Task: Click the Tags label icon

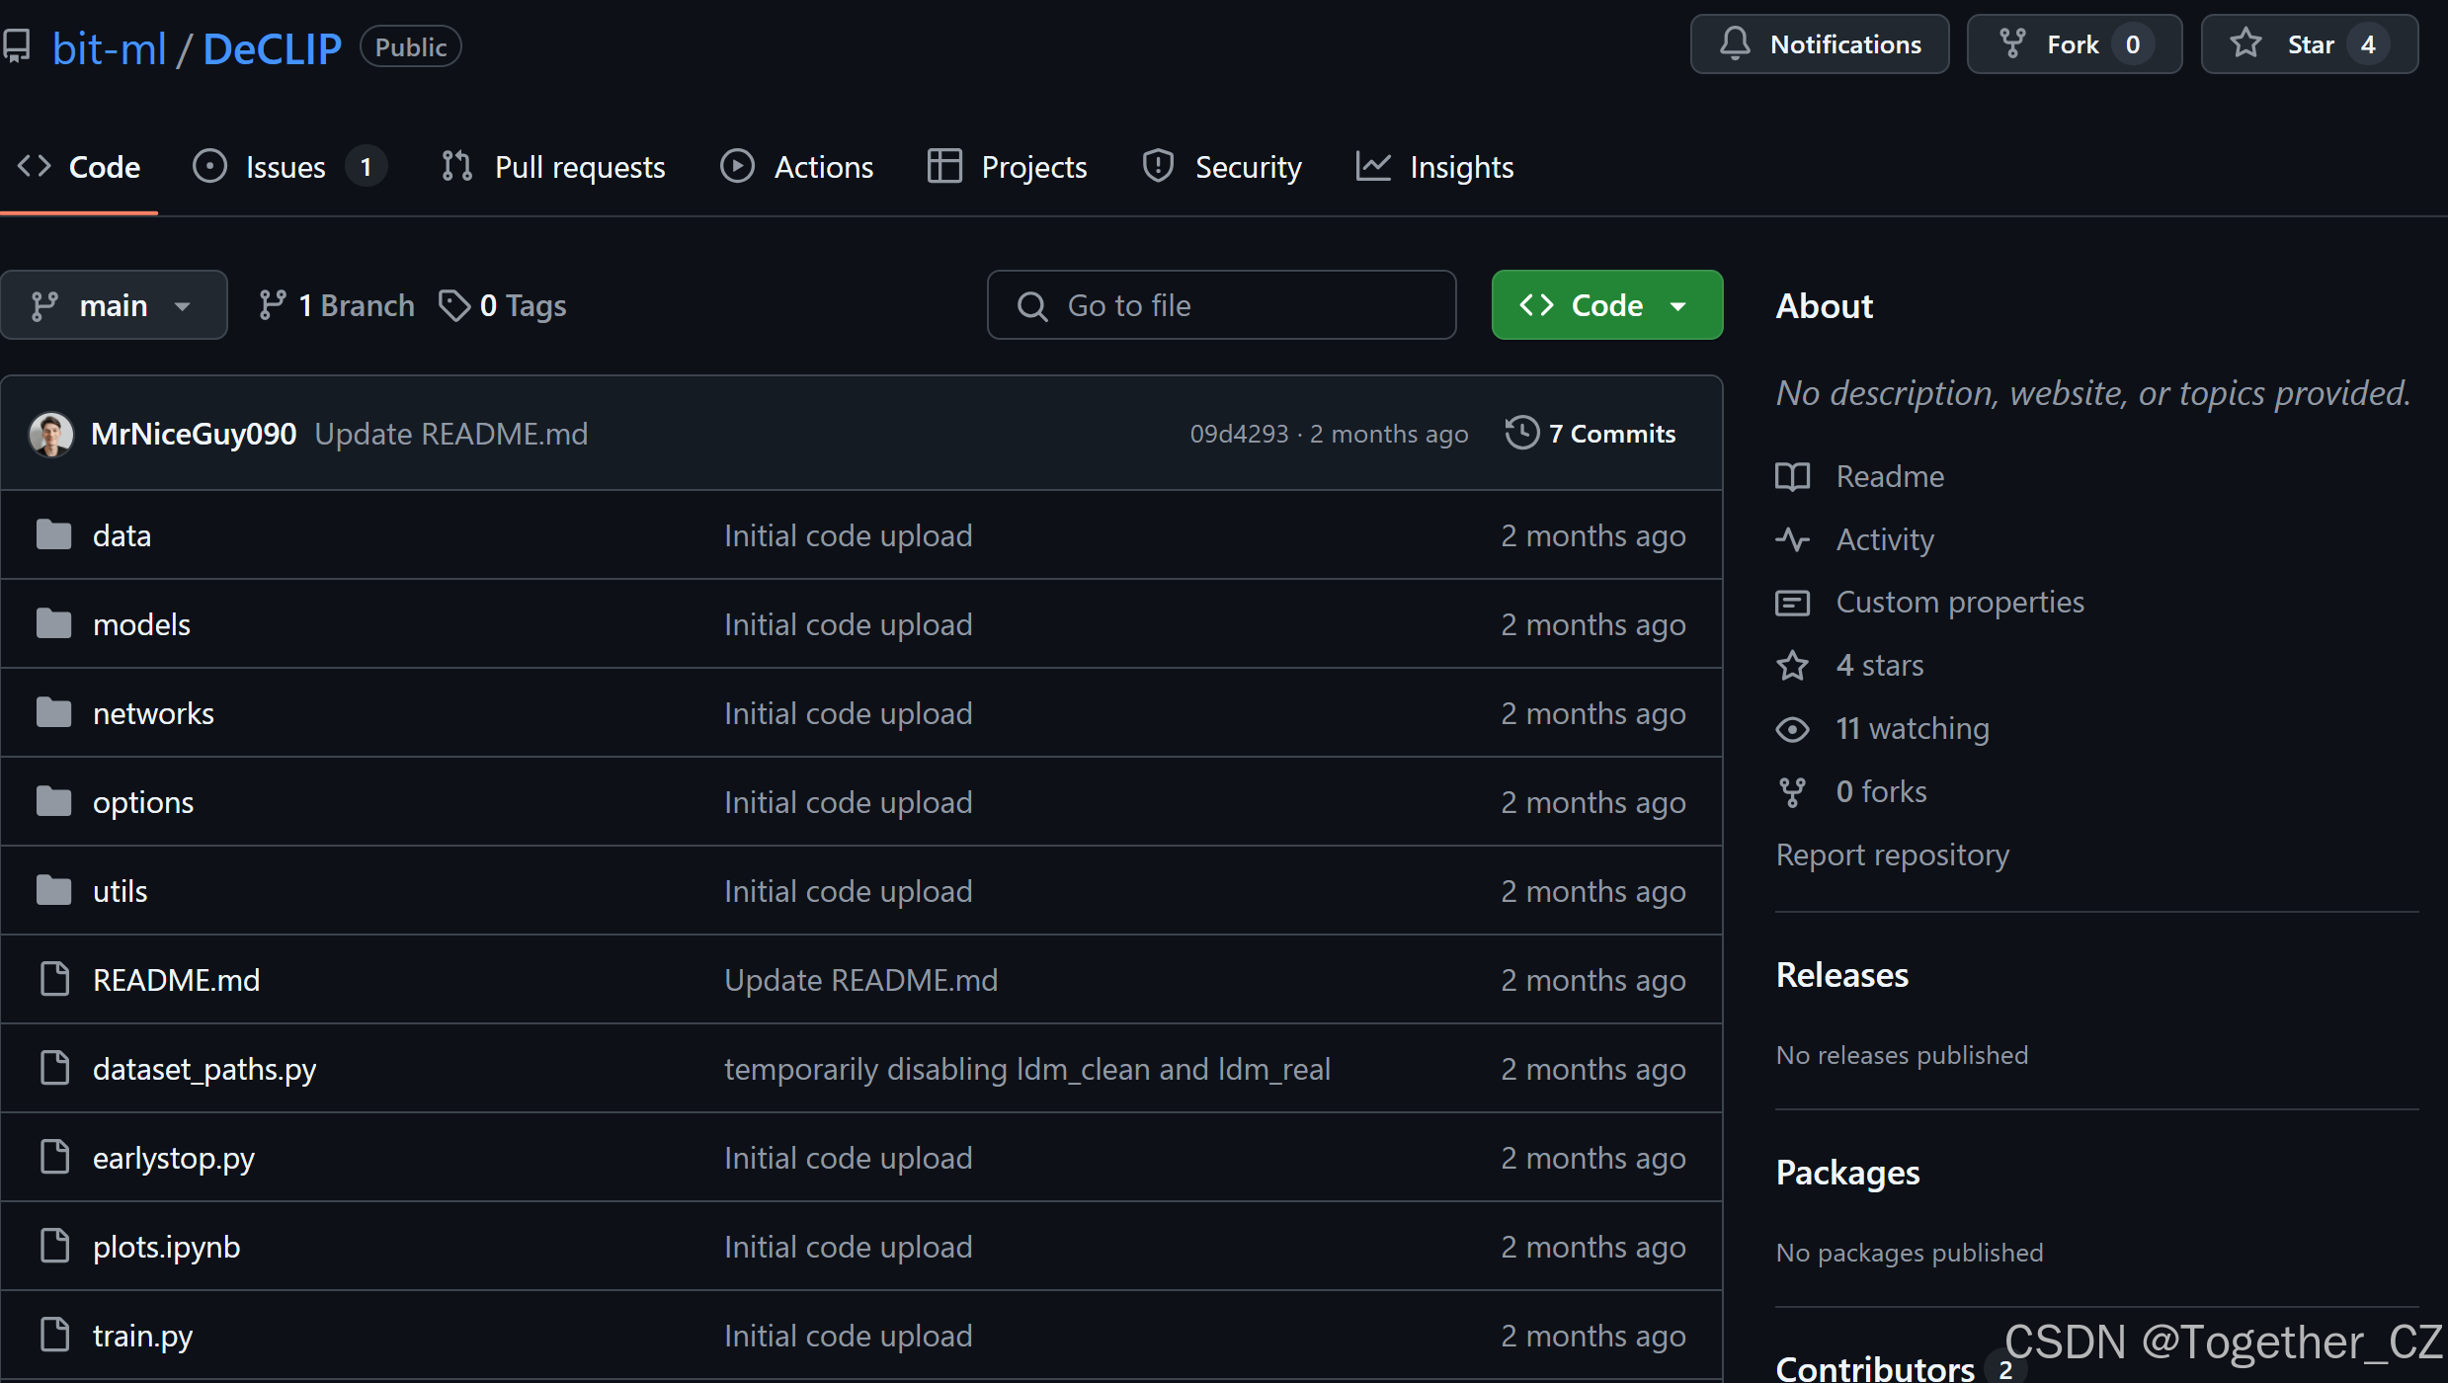Action: click(x=454, y=305)
